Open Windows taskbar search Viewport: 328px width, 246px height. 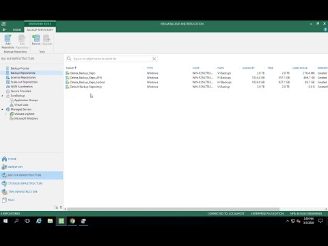coord(16,221)
